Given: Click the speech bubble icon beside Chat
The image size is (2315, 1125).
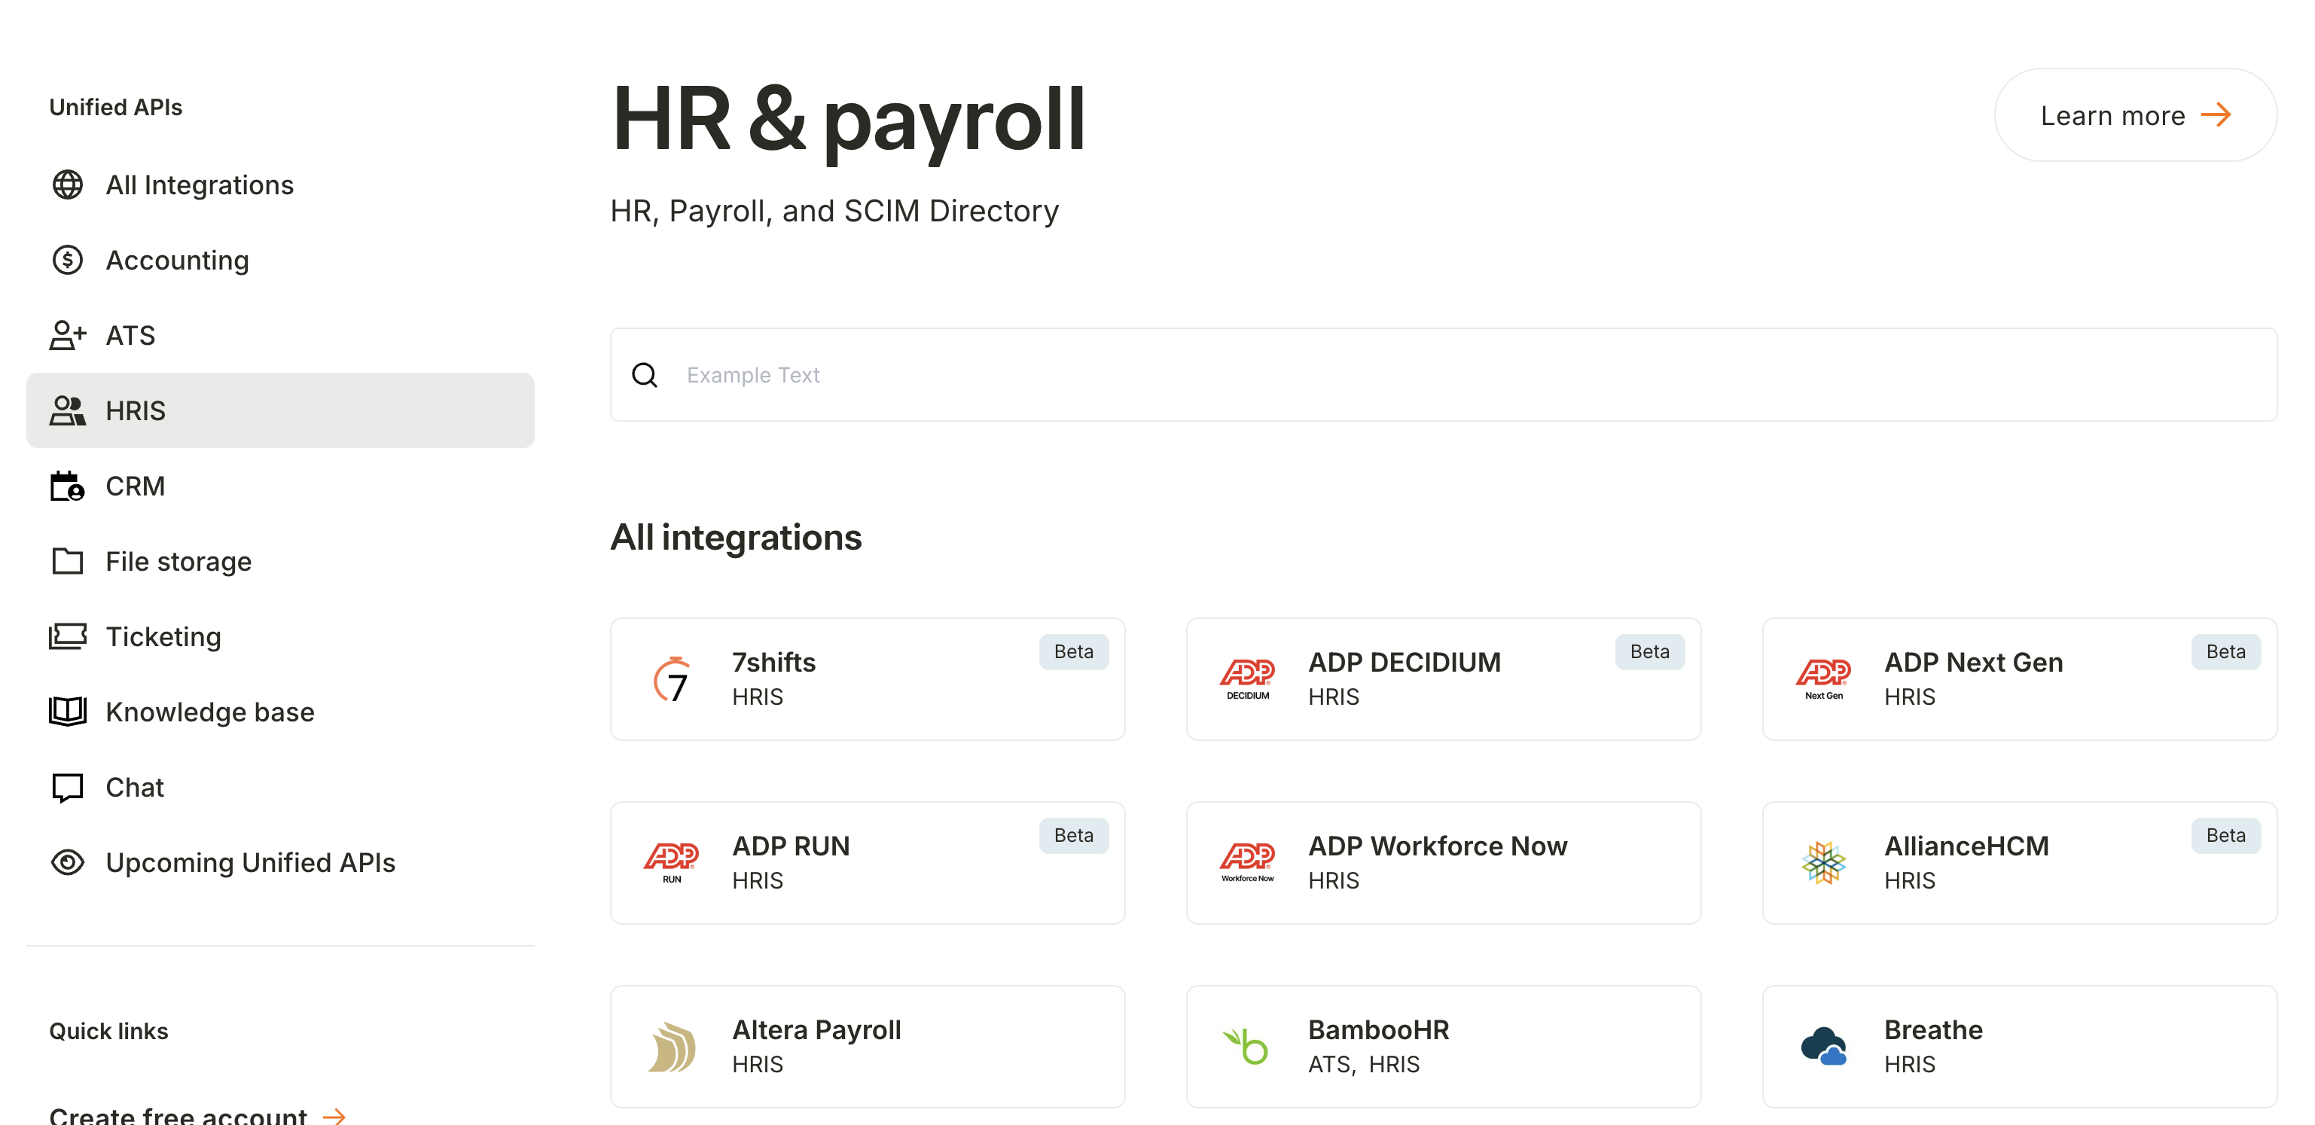Looking at the screenshot, I should click(x=67, y=788).
